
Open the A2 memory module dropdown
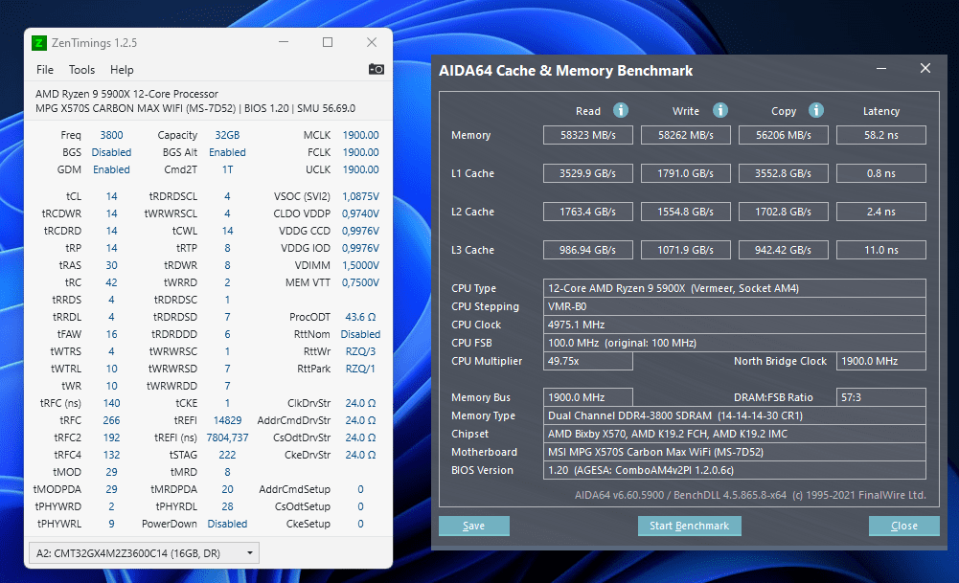(x=145, y=553)
